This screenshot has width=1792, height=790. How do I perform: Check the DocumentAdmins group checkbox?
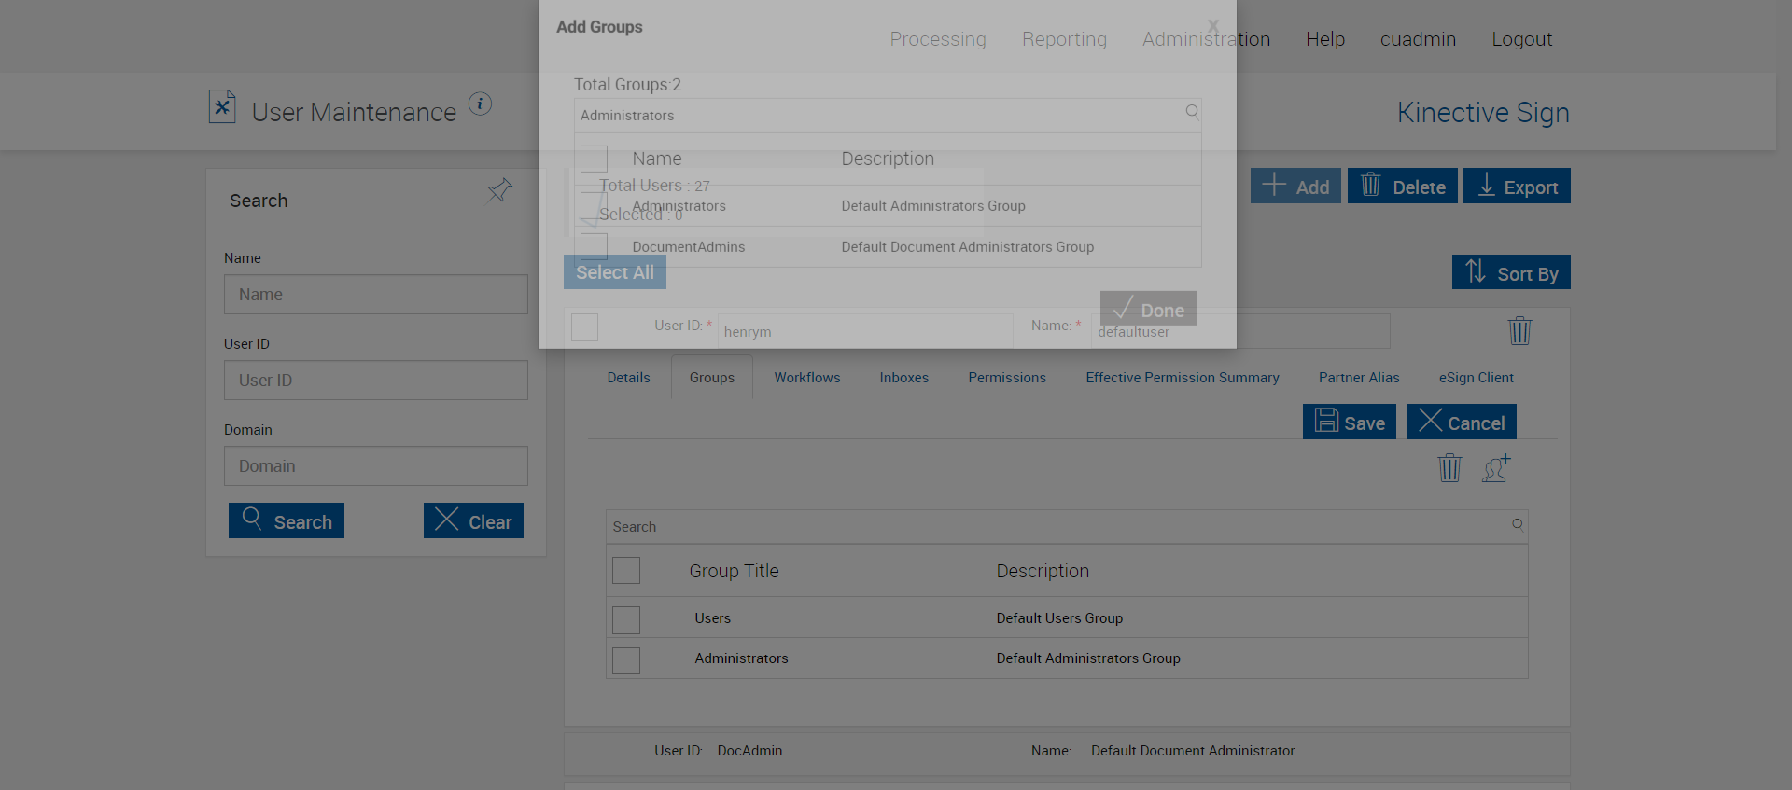(594, 246)
